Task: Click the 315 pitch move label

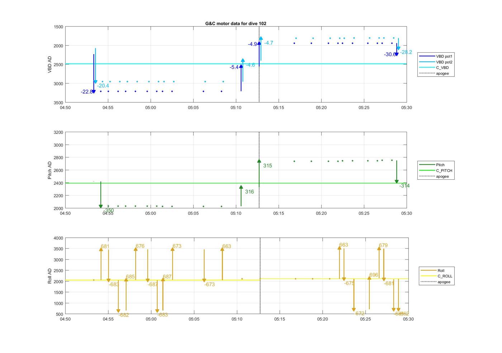Action: pyautogui.click(x=267, y=166)
